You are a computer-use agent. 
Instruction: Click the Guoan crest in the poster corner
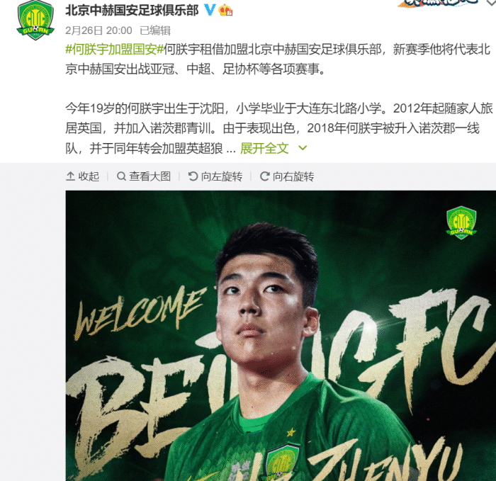(x=461, y=222)
